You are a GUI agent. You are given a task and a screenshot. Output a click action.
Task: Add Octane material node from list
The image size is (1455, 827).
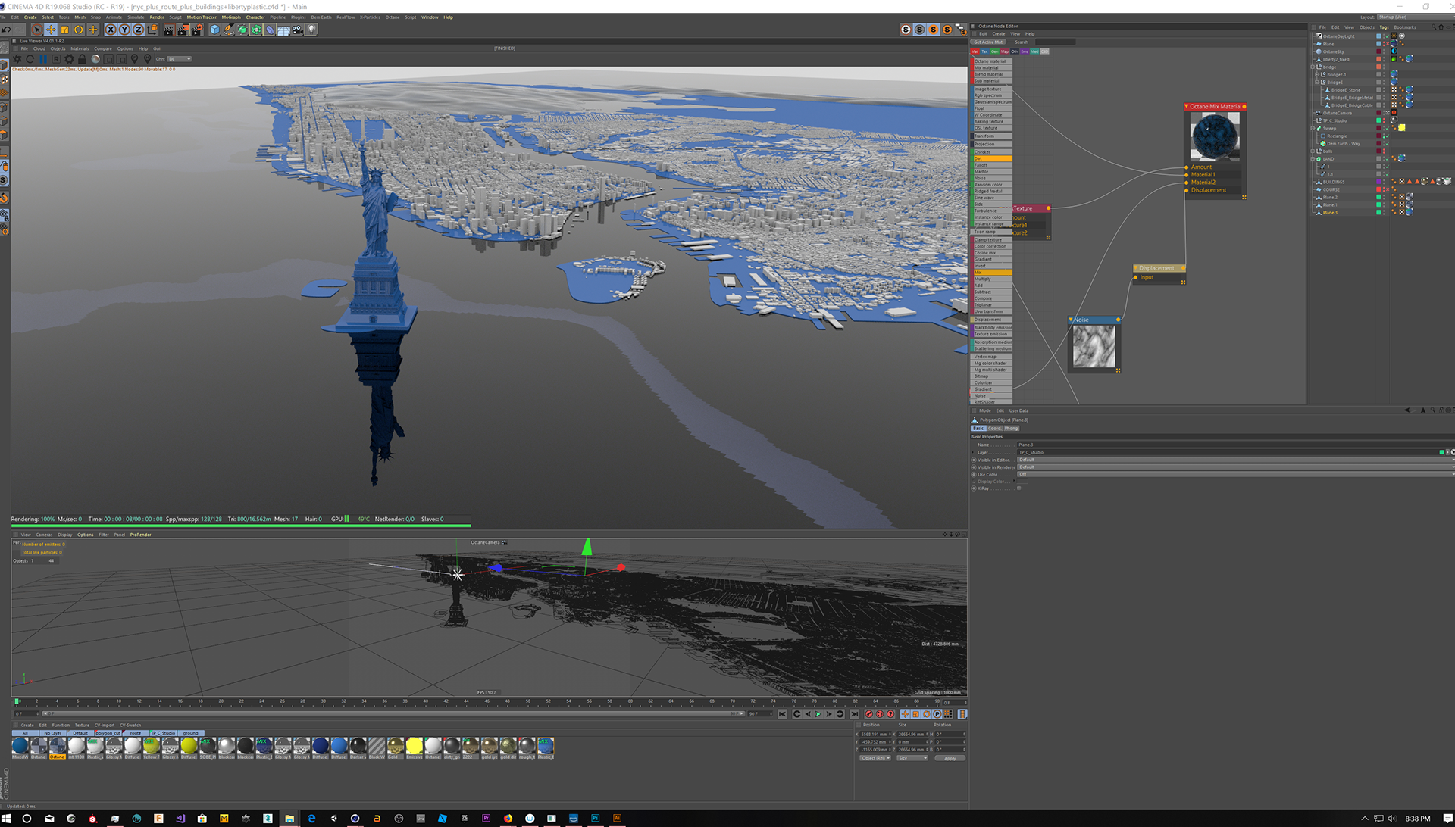[992, 61]
